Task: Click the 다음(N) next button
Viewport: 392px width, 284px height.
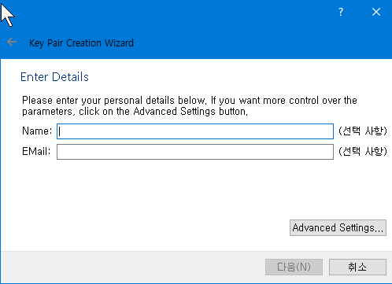Action: (x=294, y=267)
